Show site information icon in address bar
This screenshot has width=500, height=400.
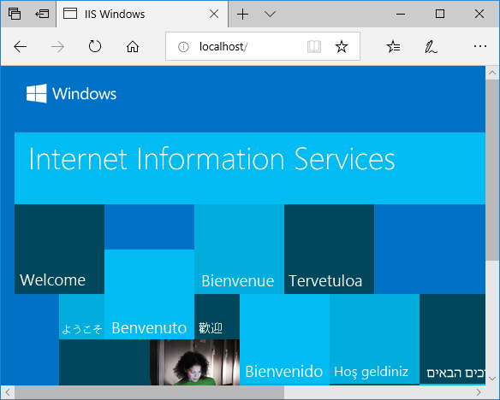coord(183,47)
